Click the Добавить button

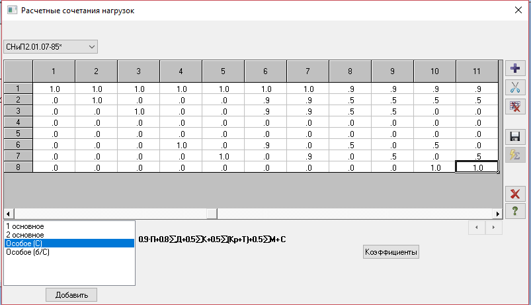(x=71, y=295)
